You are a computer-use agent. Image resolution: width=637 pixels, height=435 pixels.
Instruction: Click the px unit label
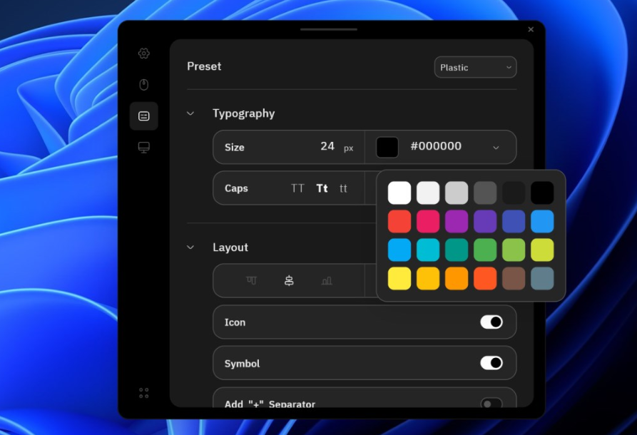point(348,148)
